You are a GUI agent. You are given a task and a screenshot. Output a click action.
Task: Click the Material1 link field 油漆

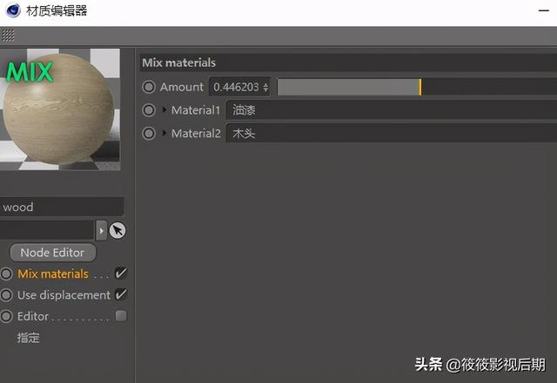tap(392, 110)
